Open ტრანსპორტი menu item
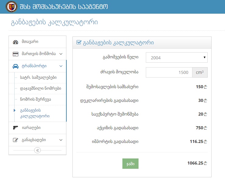The image size is (225, 184). coord(37,66)
